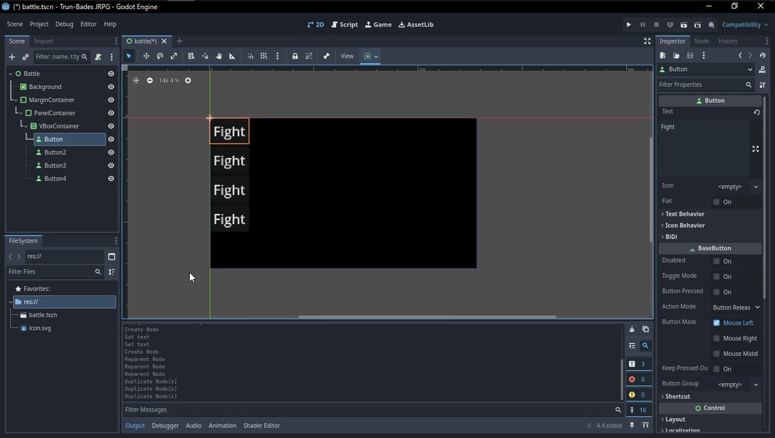Open object history icon in Inspector
775x438 pixels.
point(763,56)
